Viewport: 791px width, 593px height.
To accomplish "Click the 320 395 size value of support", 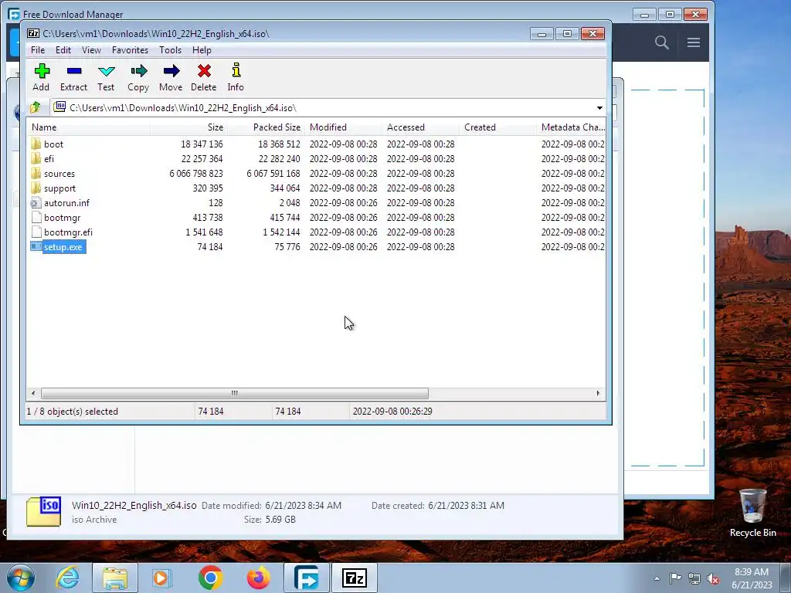I will pyautogui.click(x=207, y=188).
